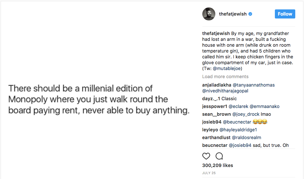Open the @hayleyaldridge1 mention
The height and width of the screenshot is (179, 304).
tap(238, 130)
